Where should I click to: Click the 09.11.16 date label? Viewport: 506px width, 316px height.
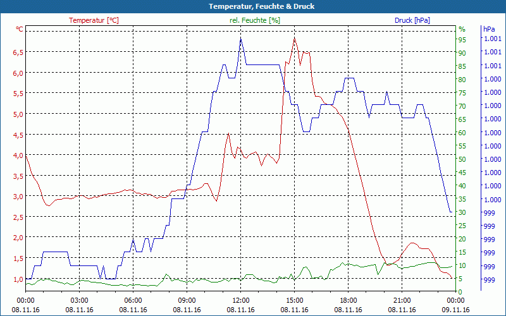(456, 310)
